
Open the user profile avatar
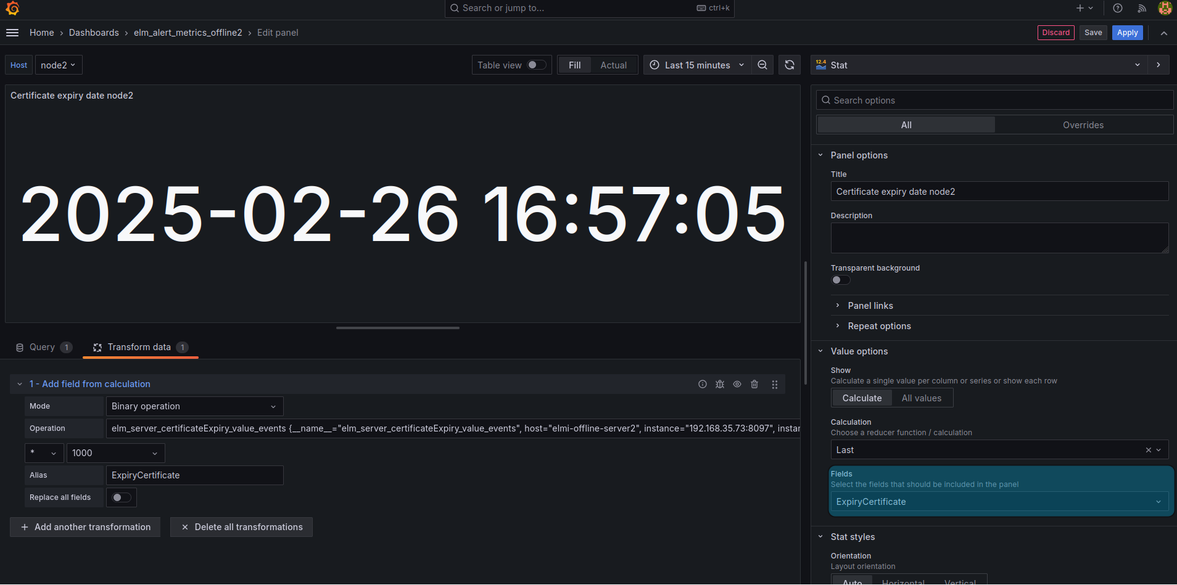1165,8
